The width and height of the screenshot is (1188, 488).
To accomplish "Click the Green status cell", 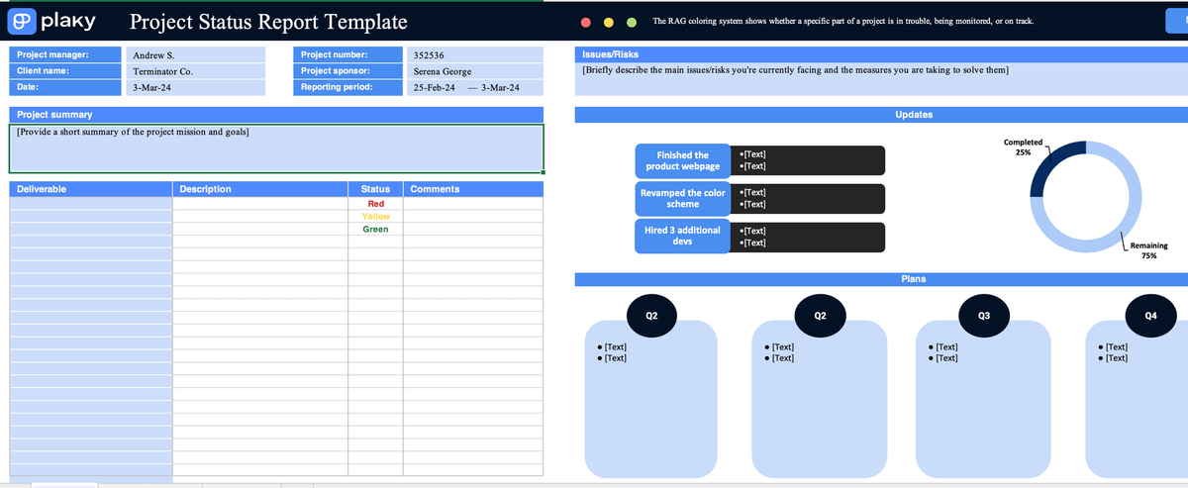I will pos(375,229).
